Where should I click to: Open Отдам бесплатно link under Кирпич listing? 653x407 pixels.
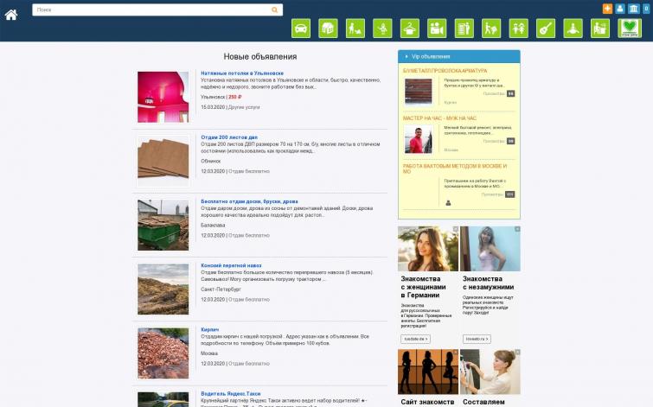(249, 364)
